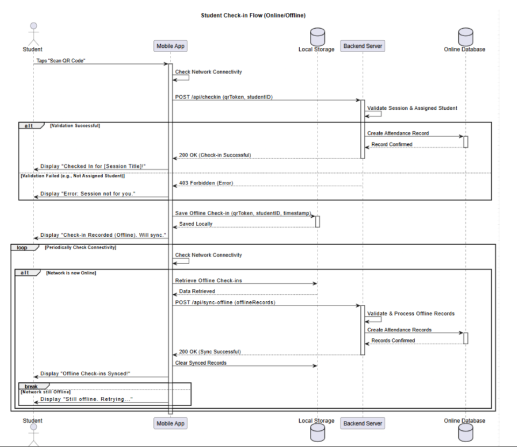Click 'Validate & Process Offline Records' label
Screen dimensions: 517x447
pyautogui.click(x=411, y=314)
